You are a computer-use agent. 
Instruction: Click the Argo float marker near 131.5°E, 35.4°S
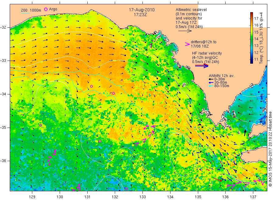[100, 141]
